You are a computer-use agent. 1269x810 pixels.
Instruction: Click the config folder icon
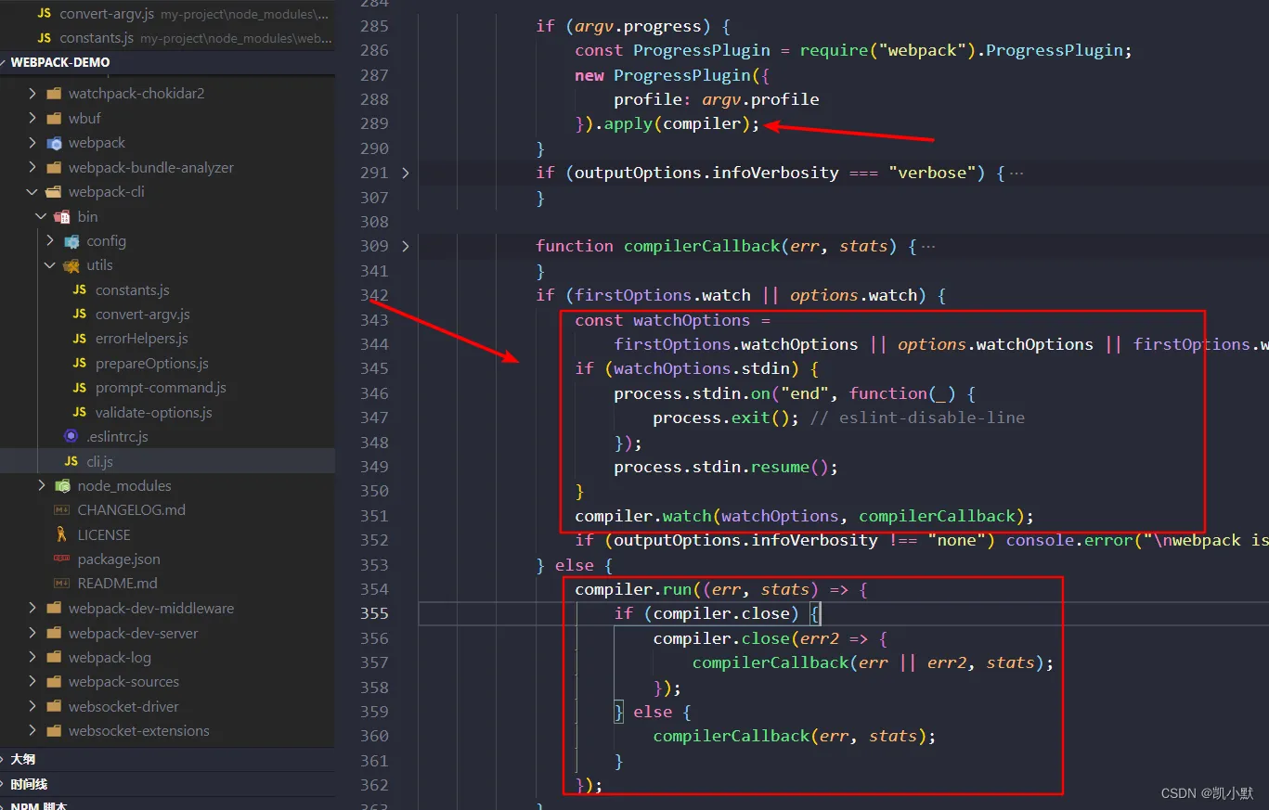[x=71, y=241]
